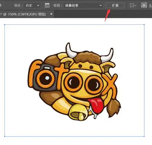Select the 150% (CMYK/GPU 预览) document tab

pos(27,14)
